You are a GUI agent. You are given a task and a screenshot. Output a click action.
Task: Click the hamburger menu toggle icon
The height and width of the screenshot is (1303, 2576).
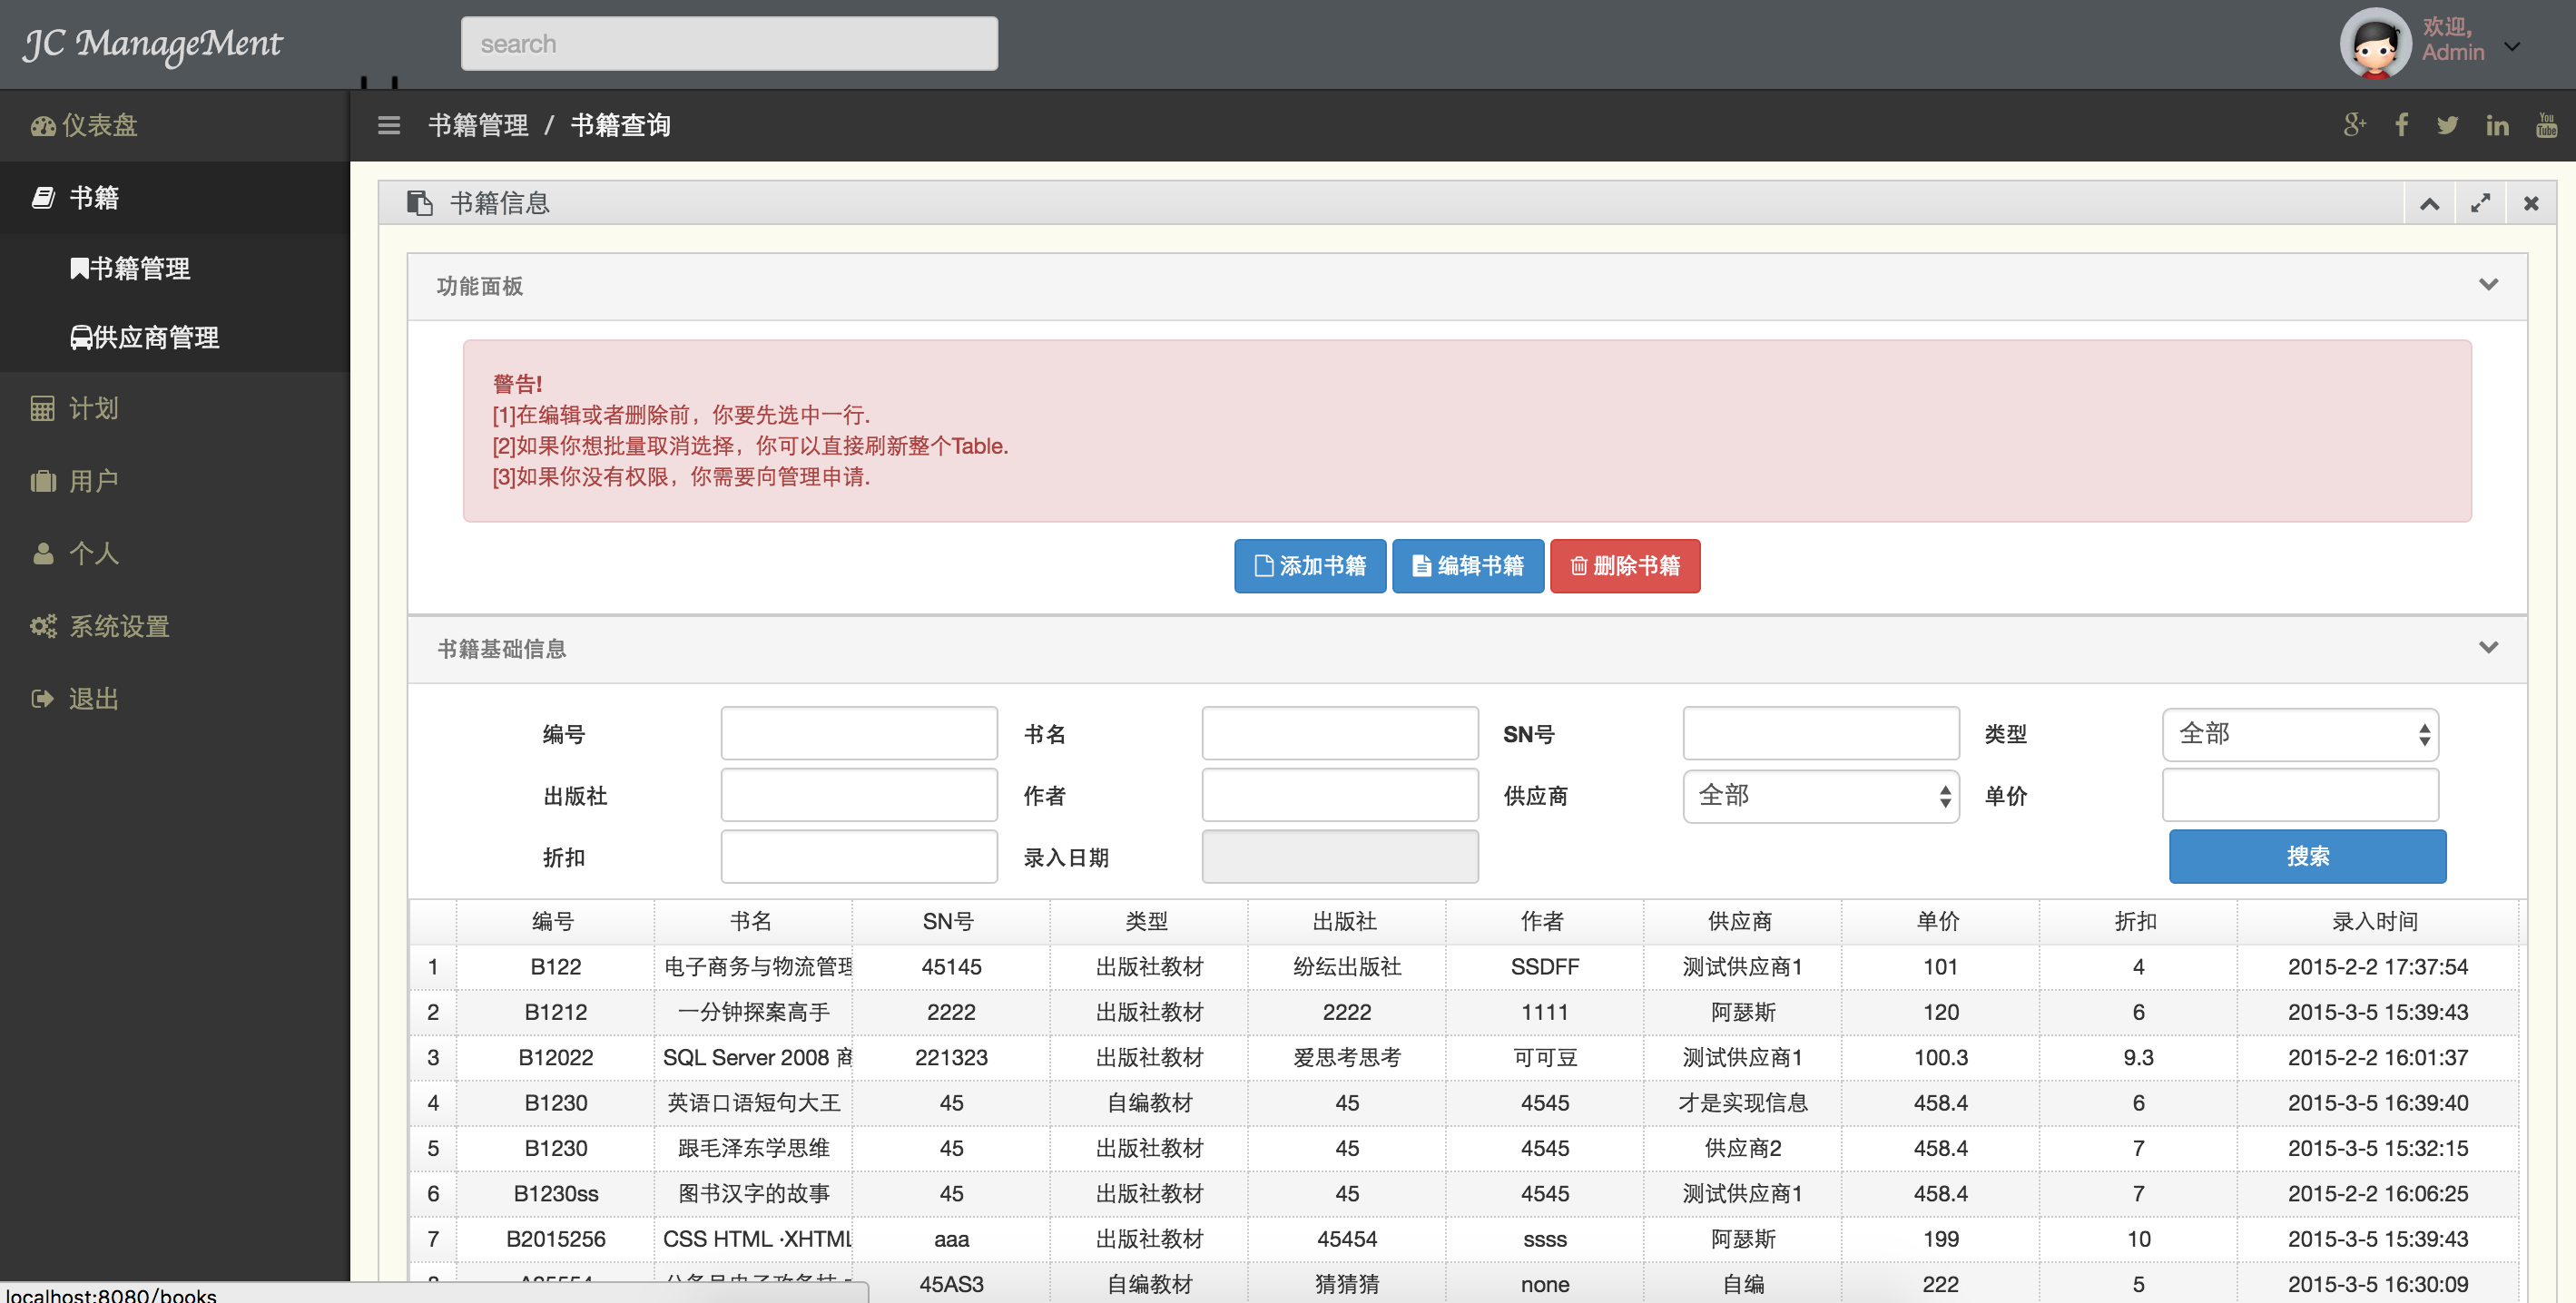tap(389, 125)
